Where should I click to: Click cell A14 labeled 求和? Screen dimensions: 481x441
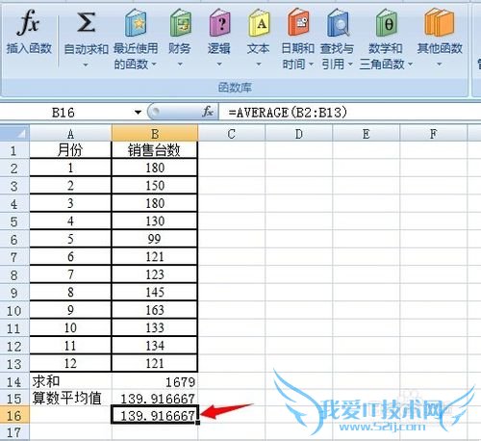pyautogui.click(x=70, y=381)
